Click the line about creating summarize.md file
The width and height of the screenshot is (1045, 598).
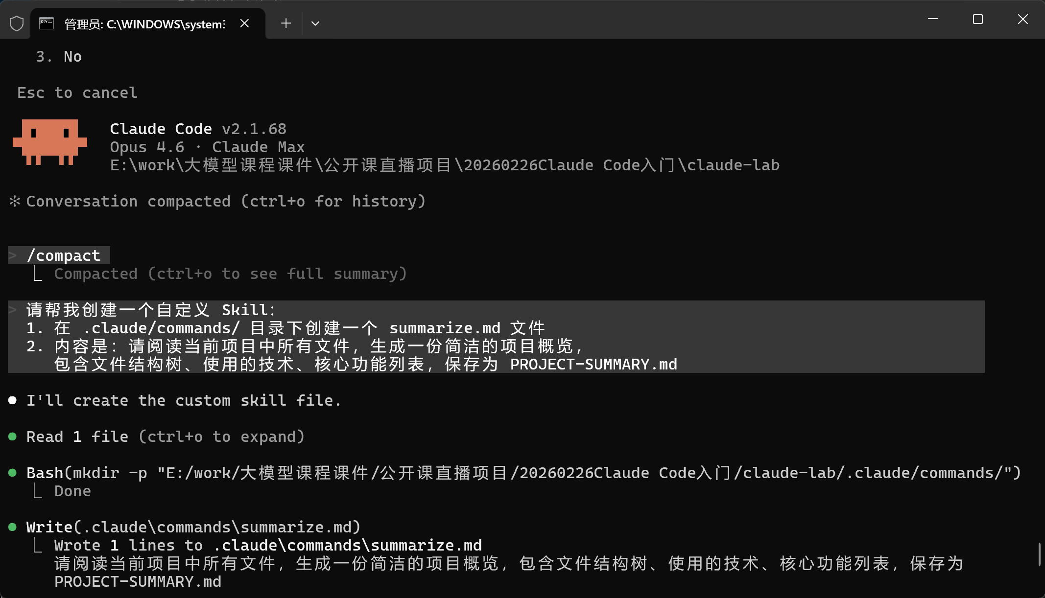[x=286, y=328]
